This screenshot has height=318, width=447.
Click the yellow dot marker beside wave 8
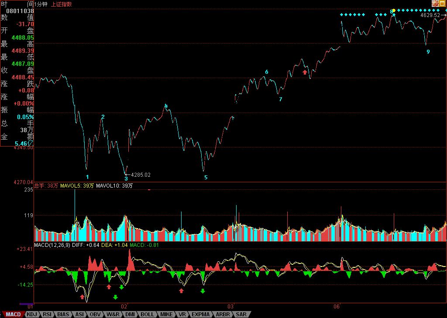pos(392,11)
